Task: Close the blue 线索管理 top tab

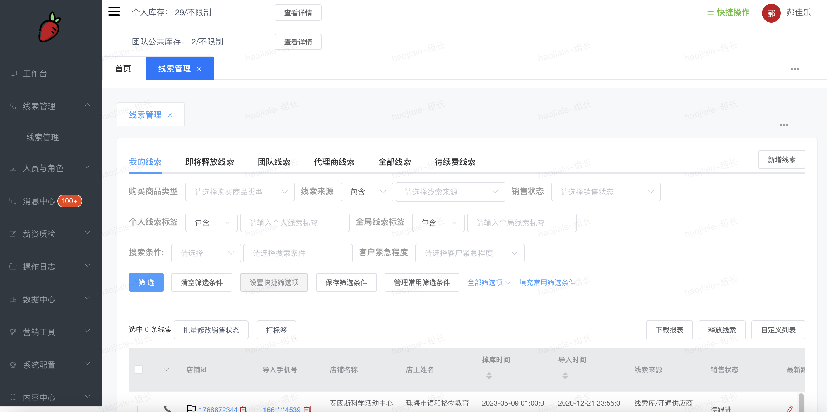Action: pyautogui.click(x=199, y=69)
